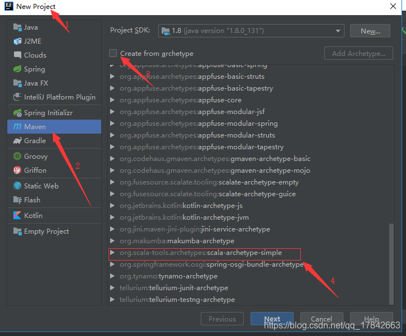This screenshot has height=336, width=406.
Task: Expand appfuse-basic-tapestry archetype node
Action: [112, 88]
